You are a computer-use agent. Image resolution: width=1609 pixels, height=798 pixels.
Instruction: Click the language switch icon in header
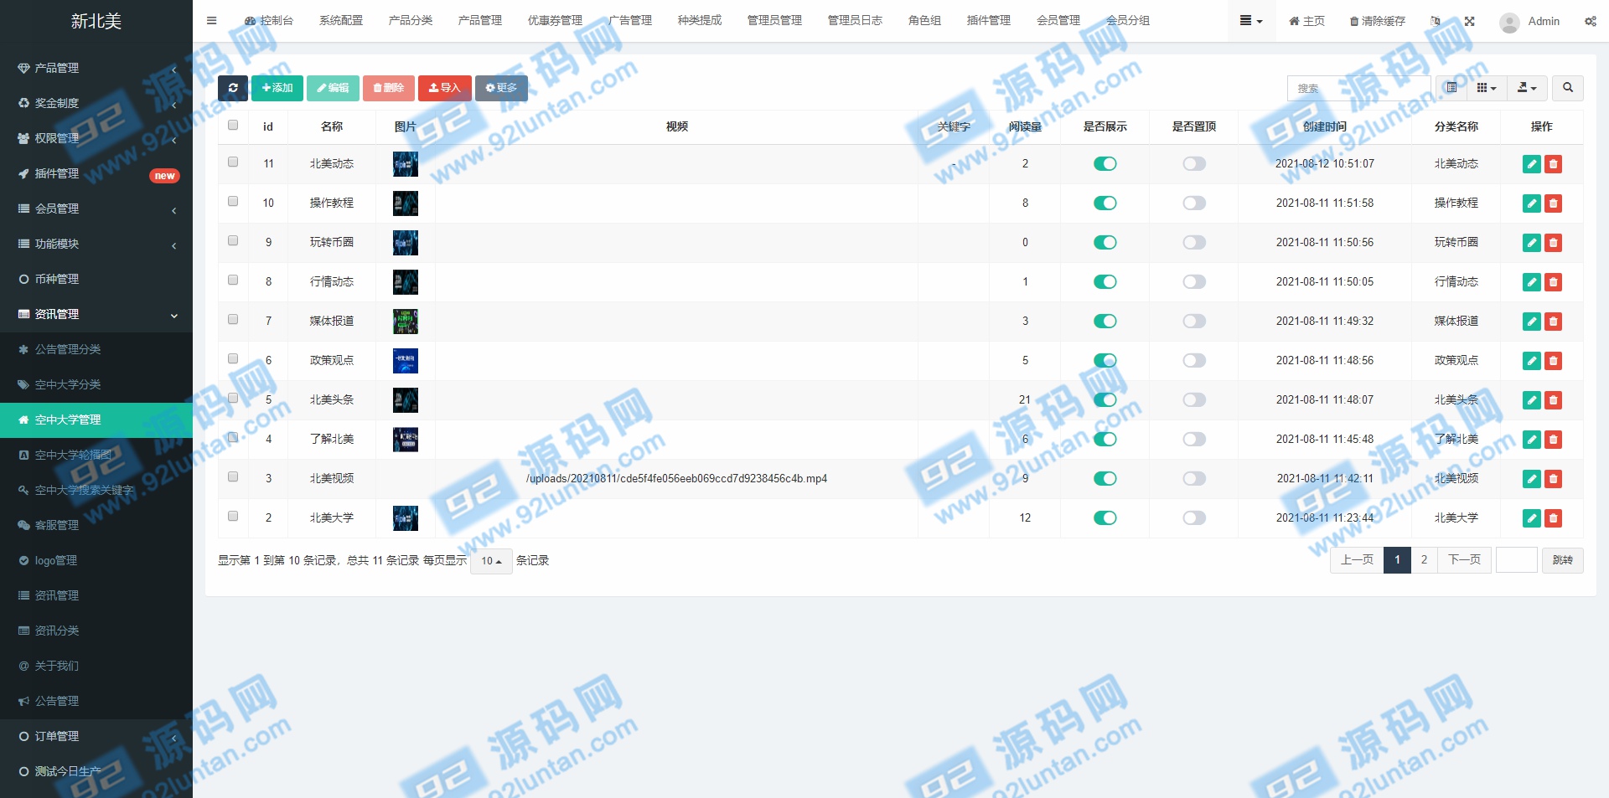point(1436,21)
